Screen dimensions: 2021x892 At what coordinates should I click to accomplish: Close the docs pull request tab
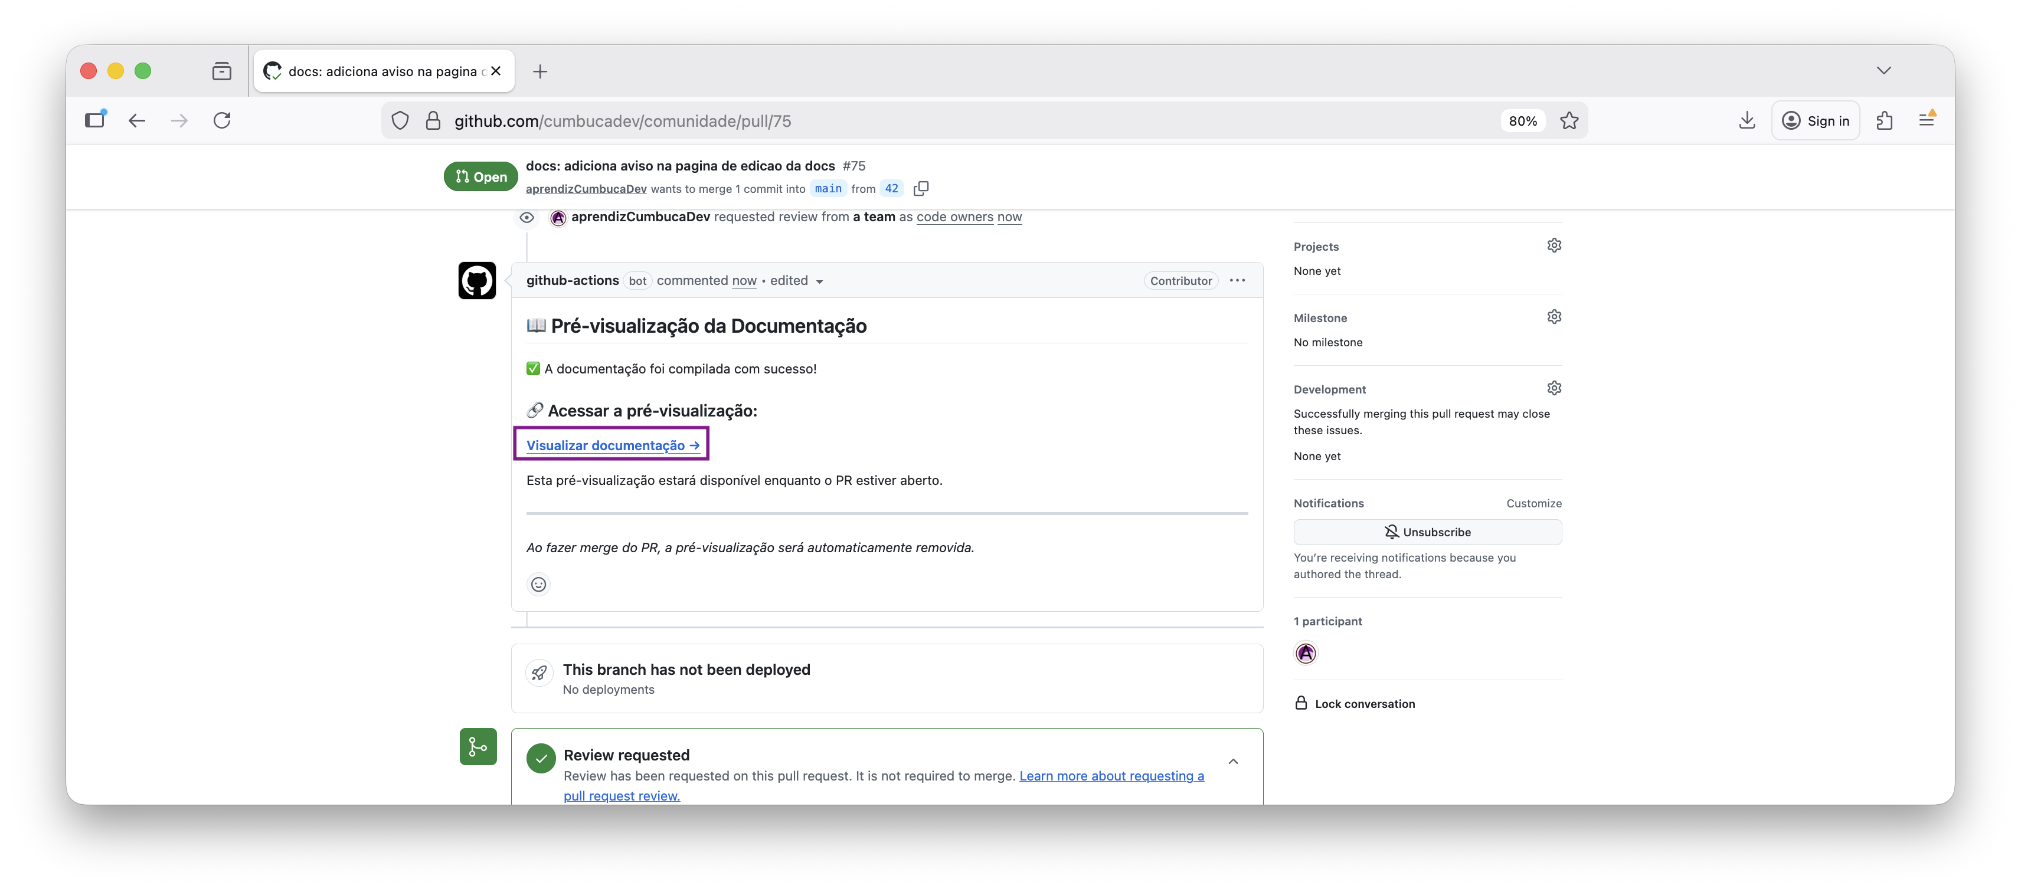496,71
